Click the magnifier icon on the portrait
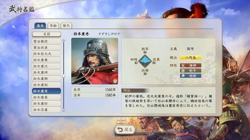The height and width of the screenshot is (140, 250). pyautogui.click(x=115, y=81)
